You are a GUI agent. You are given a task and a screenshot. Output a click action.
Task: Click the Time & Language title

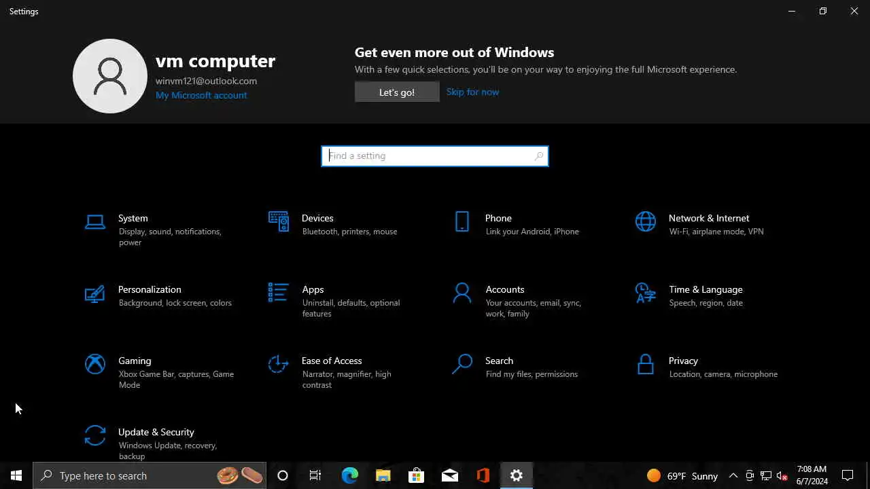[706, 289]
